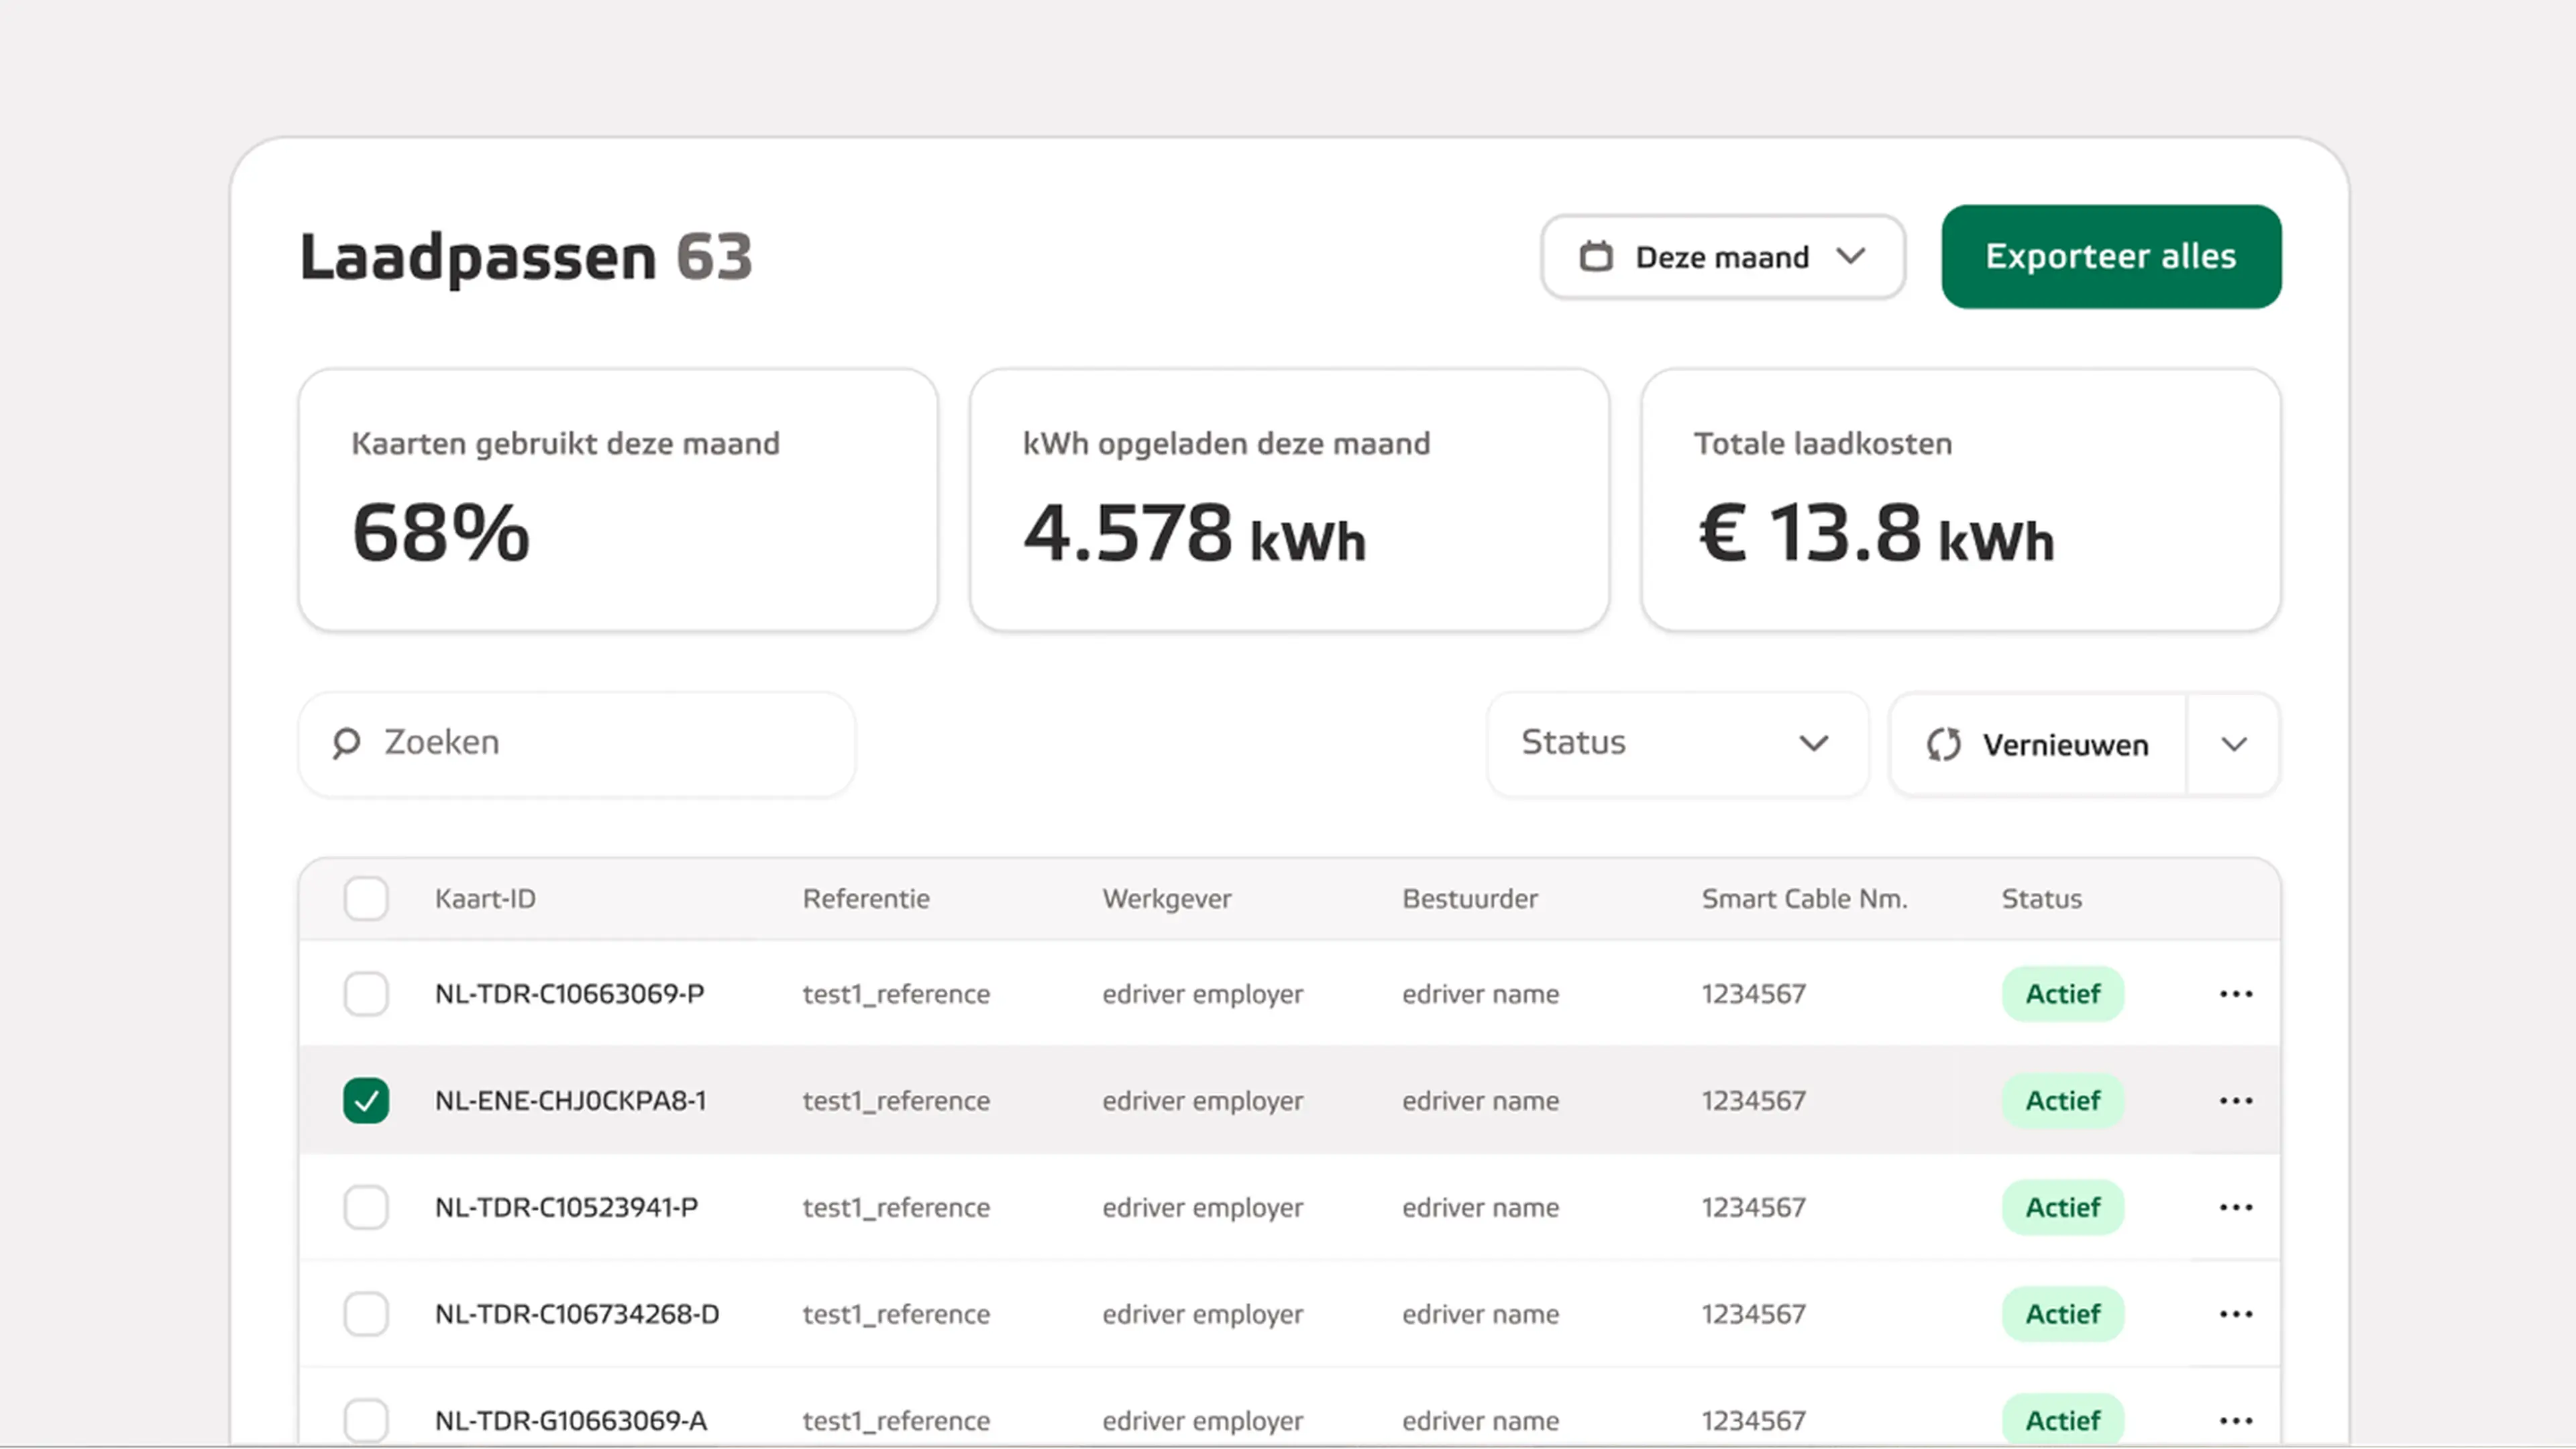Click the calendar icon beside Deze maand

[x=1596, y=257]
